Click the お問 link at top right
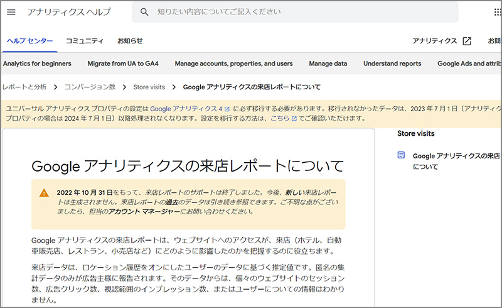Image resolution: width=502 pixels, height=308 pixels. (x=494, y=41)
